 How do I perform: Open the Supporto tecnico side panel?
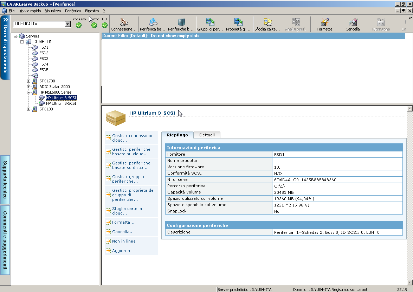click(x=5, y=179)
